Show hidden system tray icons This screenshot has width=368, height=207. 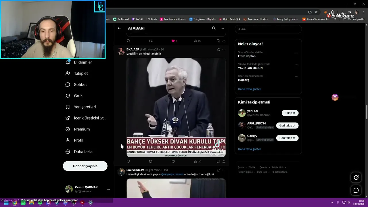(x=331, y=202)
